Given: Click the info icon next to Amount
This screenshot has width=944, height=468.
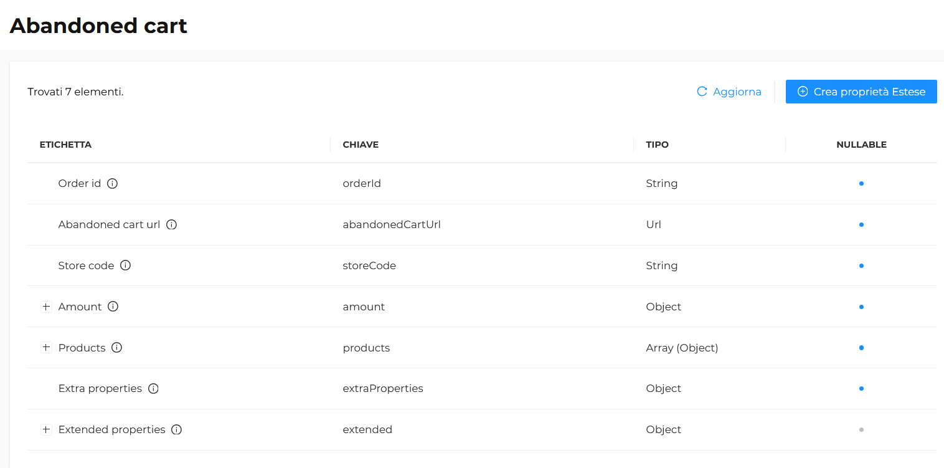Looking at the screenshot, I should point(113,307).
